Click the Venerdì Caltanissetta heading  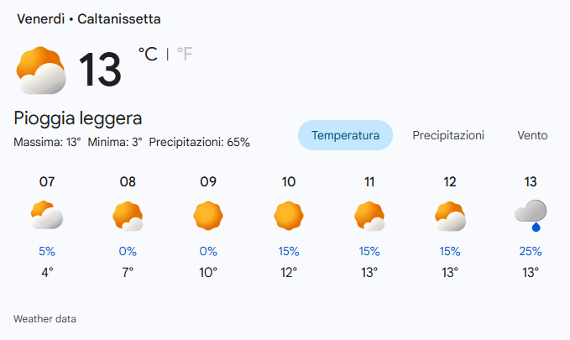pyautogui.click(x=89, y=18)
